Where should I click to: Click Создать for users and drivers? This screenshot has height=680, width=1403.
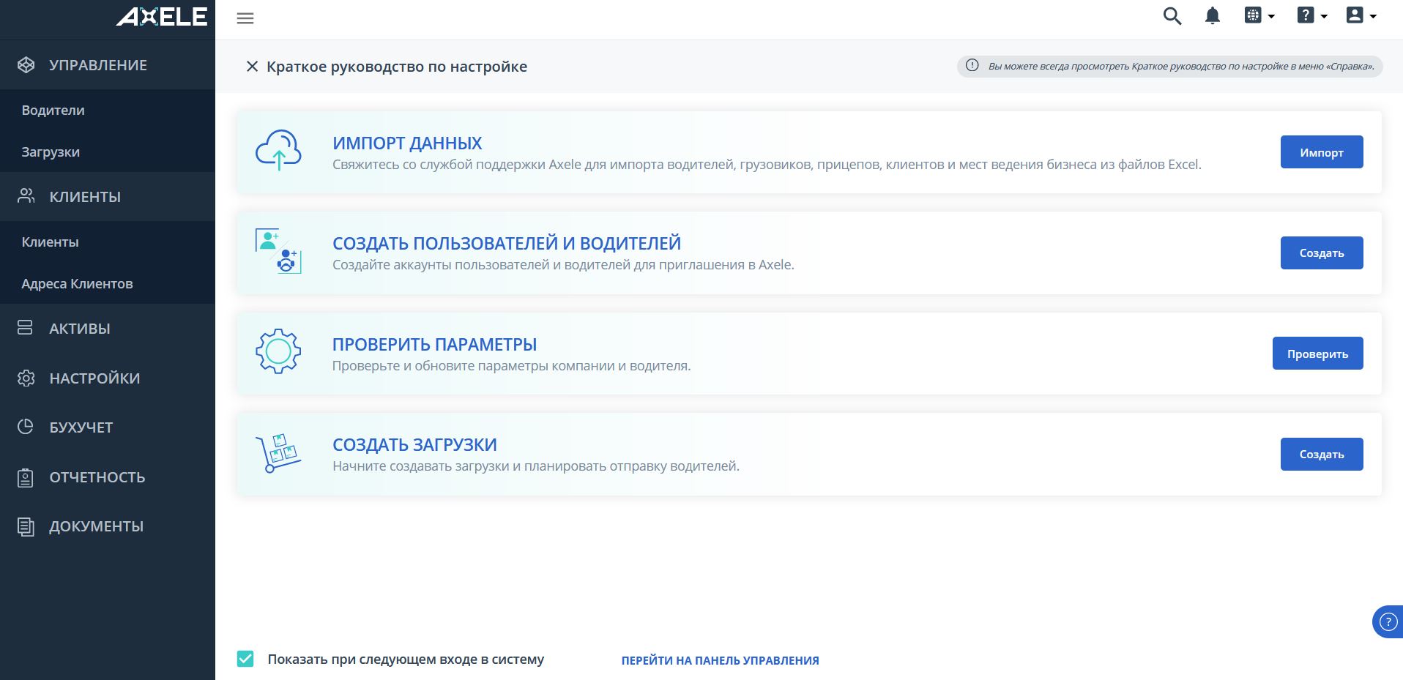[x=1322, y=253]
